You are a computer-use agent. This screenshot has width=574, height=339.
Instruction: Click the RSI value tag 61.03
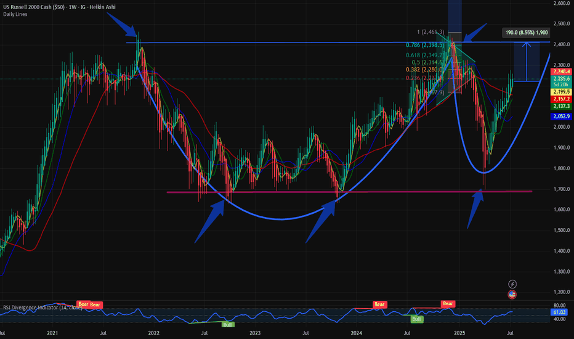point(559,312)
